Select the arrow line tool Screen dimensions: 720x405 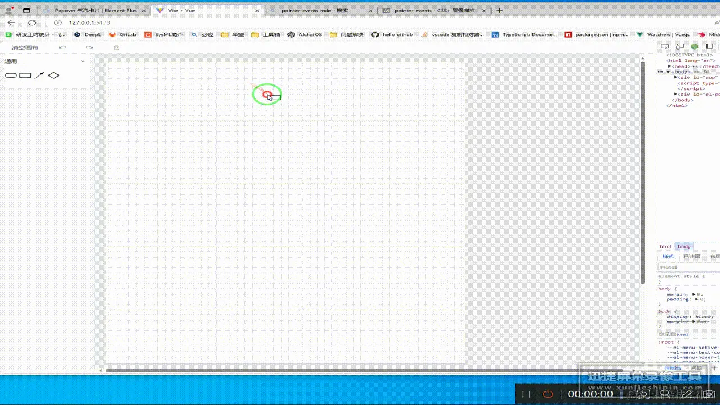point(39,75)
